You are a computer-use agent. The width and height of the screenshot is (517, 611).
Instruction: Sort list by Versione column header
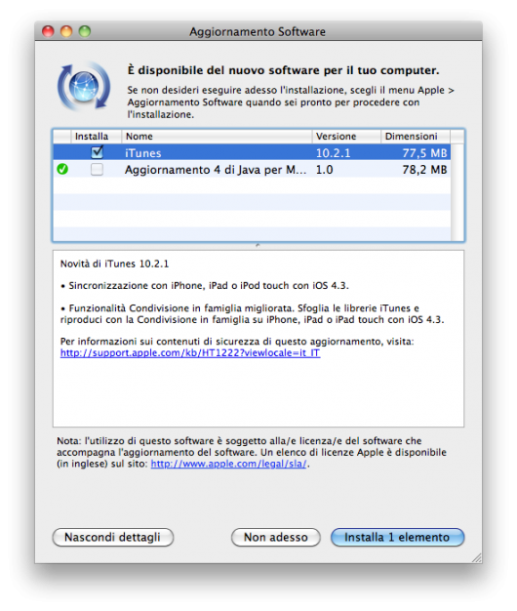pyautogui.click(x=346, y=137)
